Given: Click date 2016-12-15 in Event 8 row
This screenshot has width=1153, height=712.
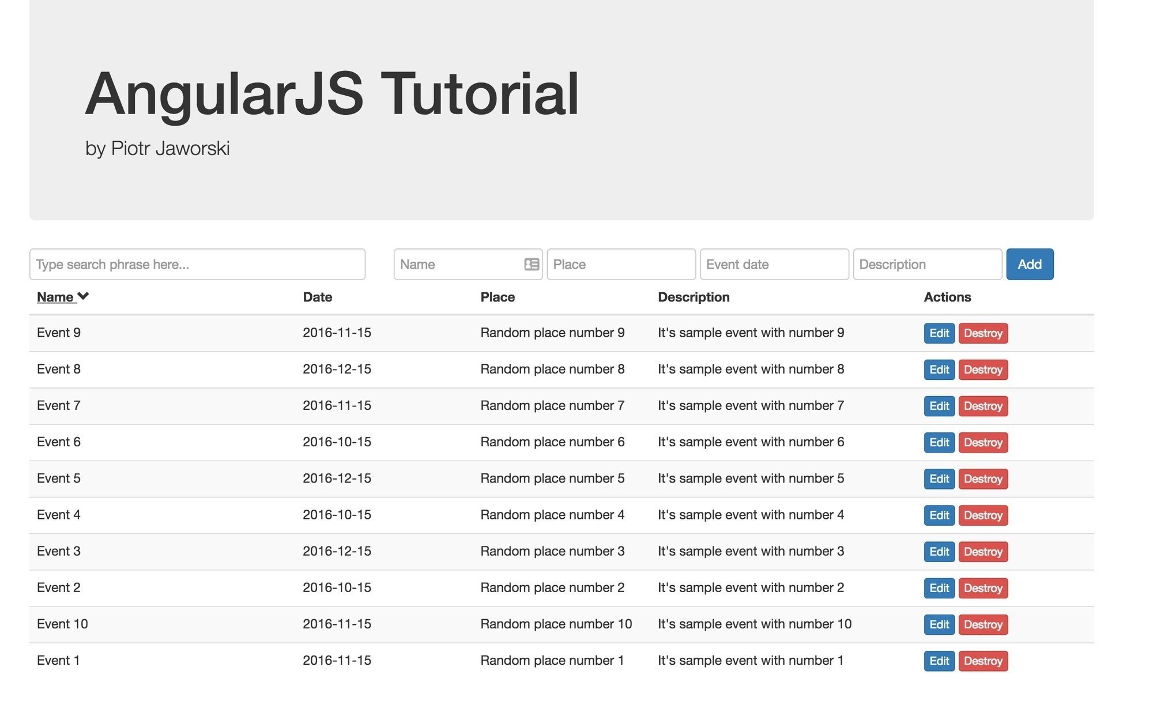Looking at the screenshot, I should (337, 369).
